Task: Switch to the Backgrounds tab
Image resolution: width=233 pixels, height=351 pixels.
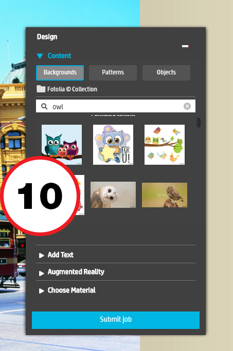Action: 60,72
